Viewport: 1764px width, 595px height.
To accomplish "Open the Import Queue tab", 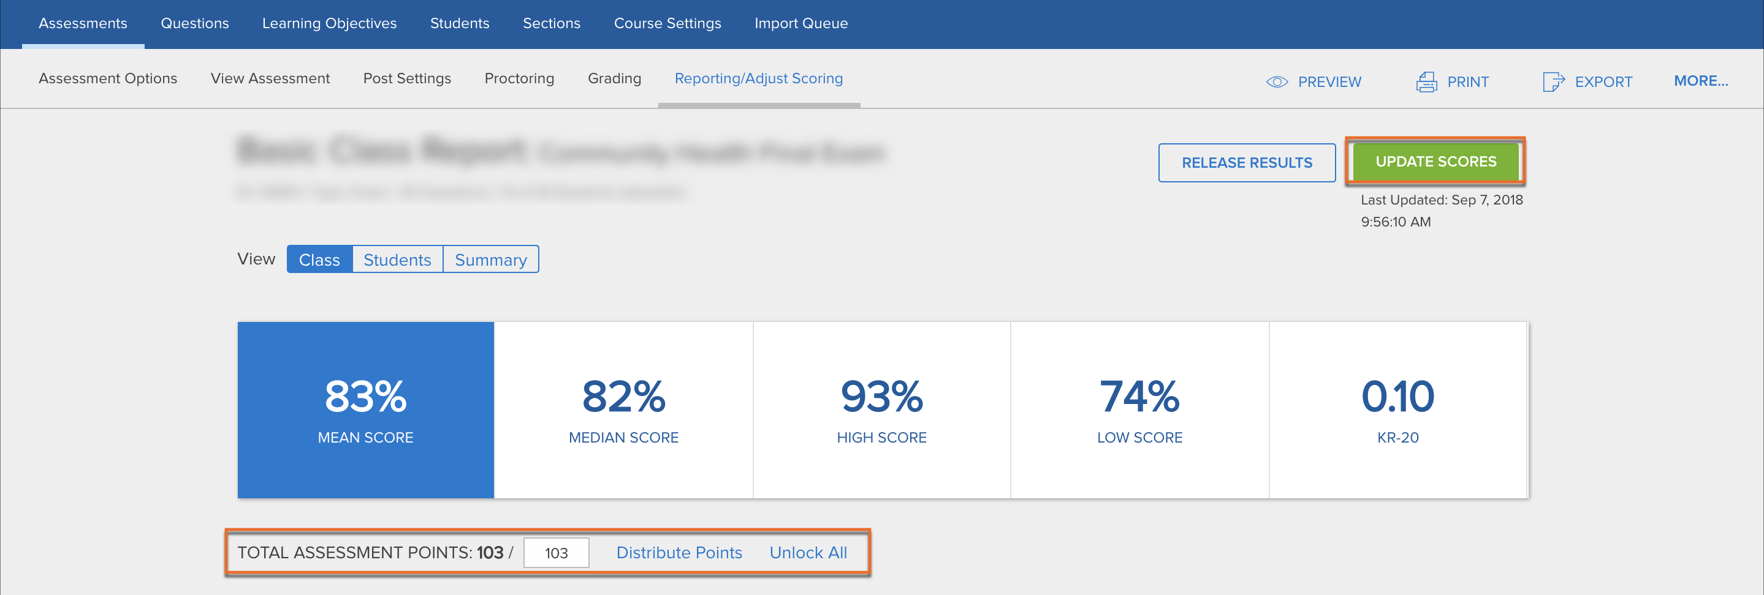I will click(800, 23).
